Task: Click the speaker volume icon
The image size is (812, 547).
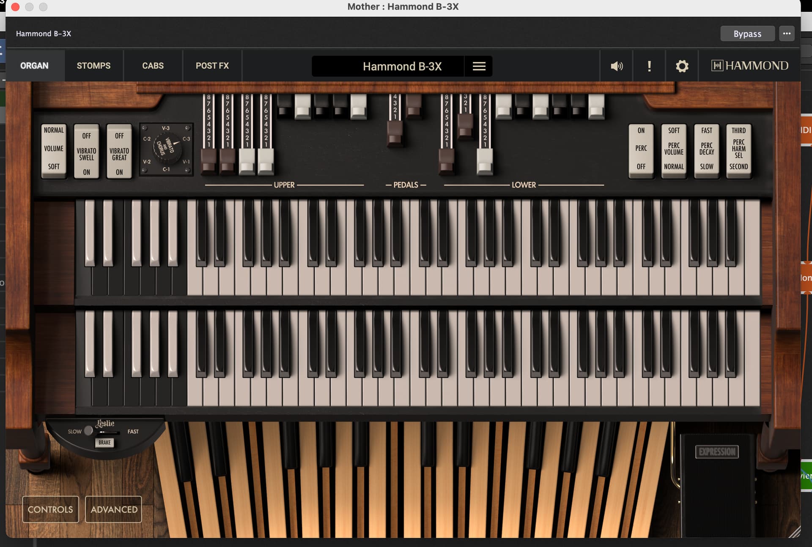Action: point(617,66)
